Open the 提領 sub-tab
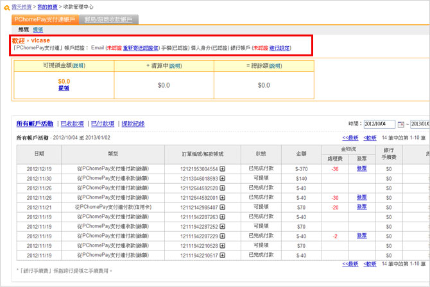This screenshot has height=287, width=430. click(x=38, y=29)
